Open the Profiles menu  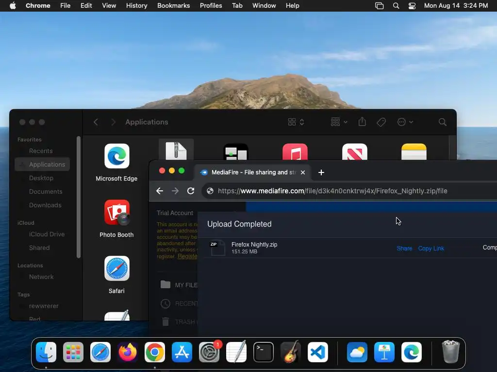coord(211,6)
